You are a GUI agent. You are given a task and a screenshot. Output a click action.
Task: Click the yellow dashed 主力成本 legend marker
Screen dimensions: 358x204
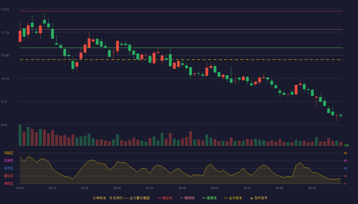[226, 198]
